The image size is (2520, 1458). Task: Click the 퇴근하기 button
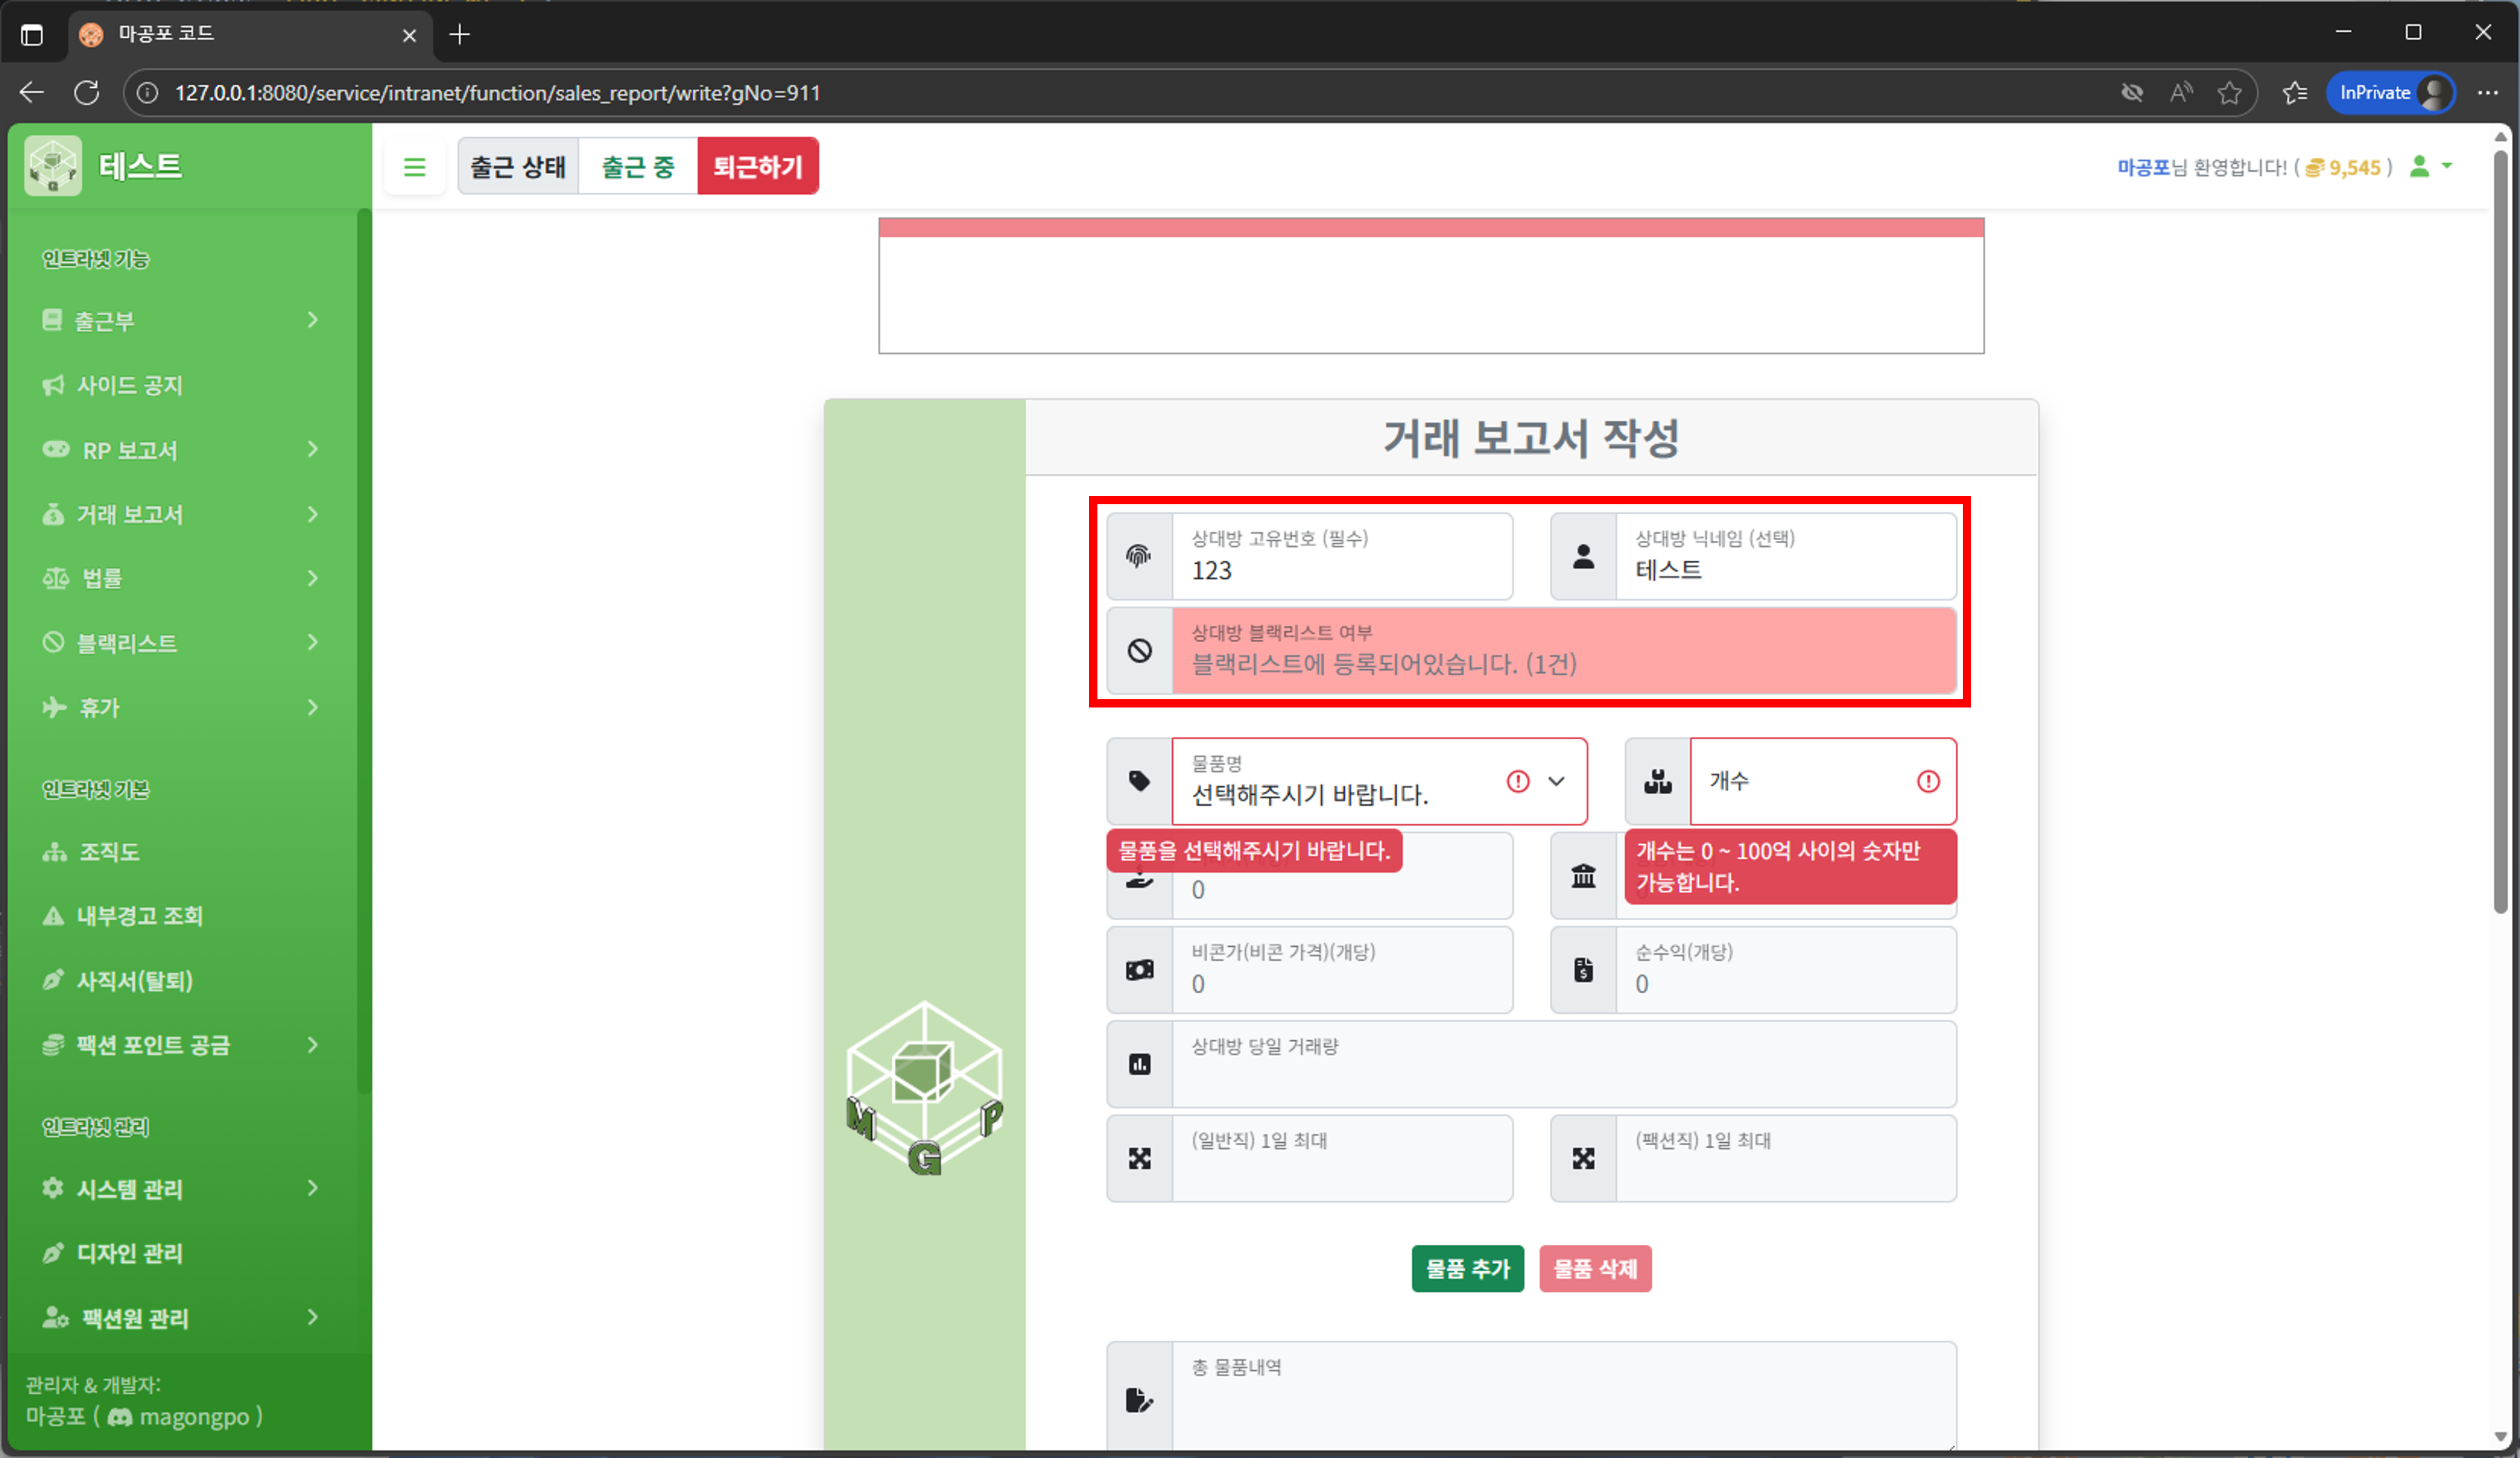758,166
